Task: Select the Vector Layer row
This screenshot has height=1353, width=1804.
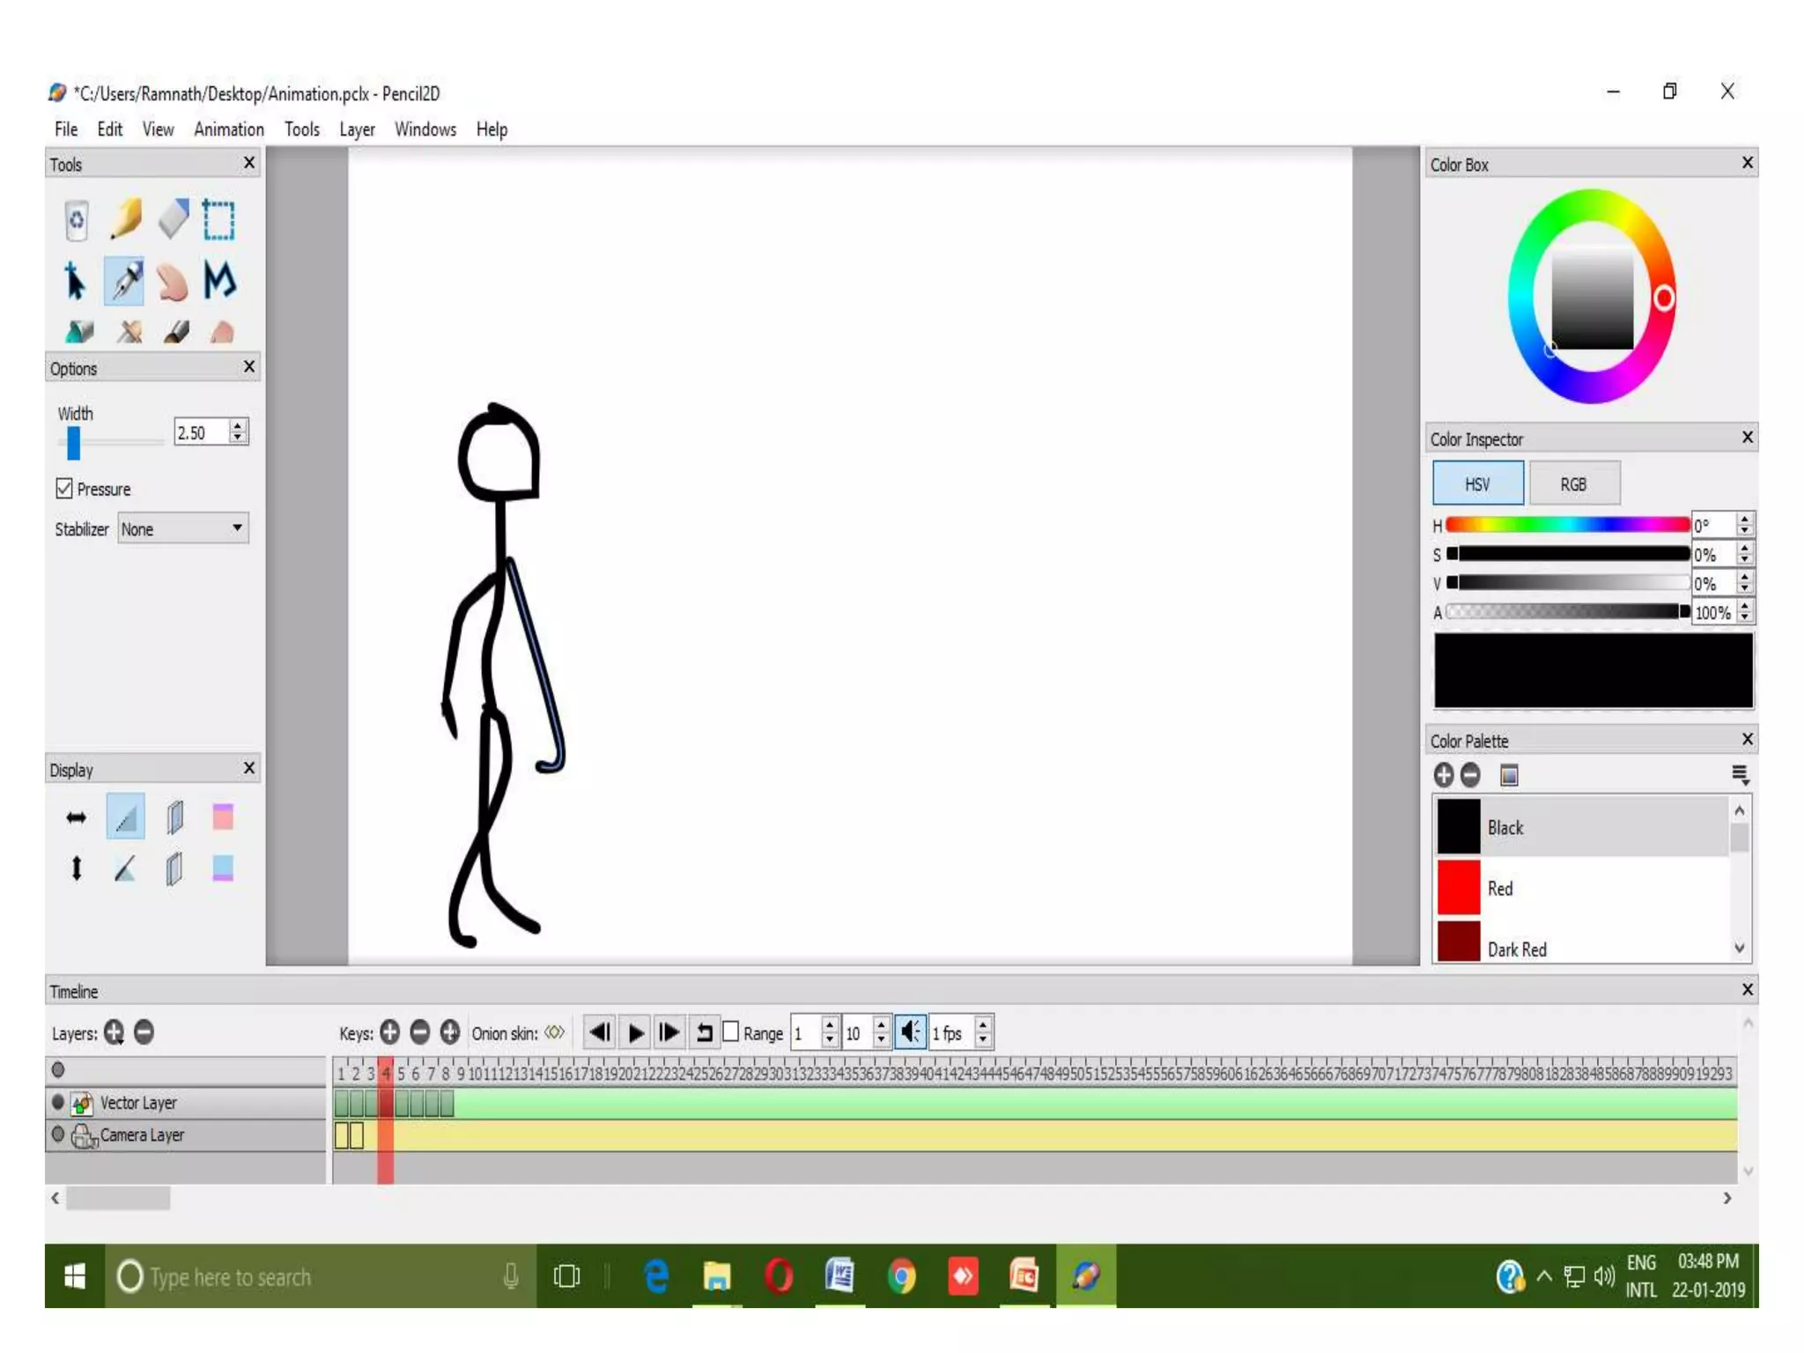Action: [x=187, y=1102]
